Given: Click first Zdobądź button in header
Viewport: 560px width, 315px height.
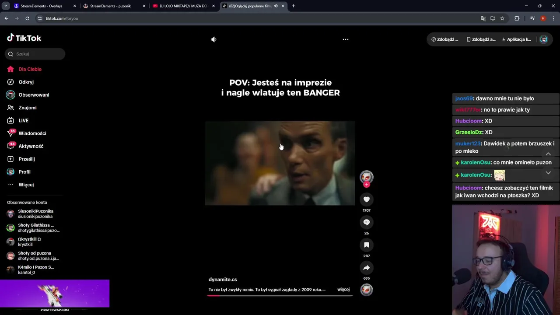Looking at the screenshot, I should (x=445, y=39).
